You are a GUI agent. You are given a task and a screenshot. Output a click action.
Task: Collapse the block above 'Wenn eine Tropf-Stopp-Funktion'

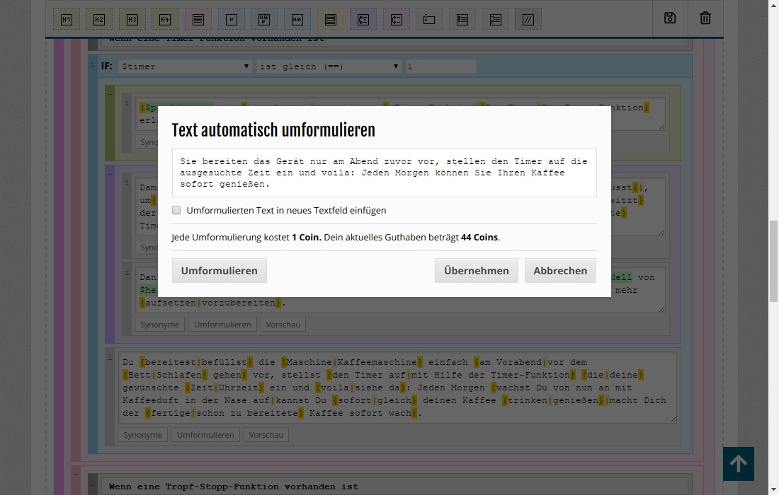click(76, 474)
